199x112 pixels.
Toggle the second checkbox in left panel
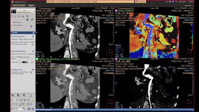point(12,25)
